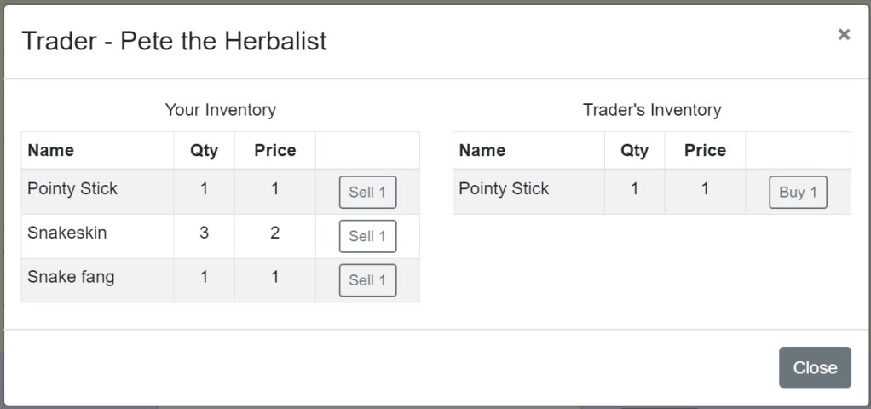Select Pointy Stick in Trader's Inventory
Image resolution: width=871 pixels, height=409 pixels.
tap(504, 188)
